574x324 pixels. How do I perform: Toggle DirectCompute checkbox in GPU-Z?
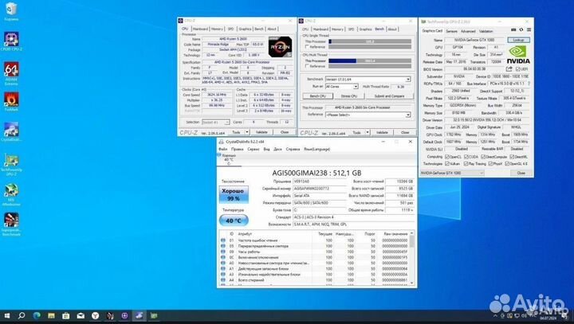(x=485, y=157)
